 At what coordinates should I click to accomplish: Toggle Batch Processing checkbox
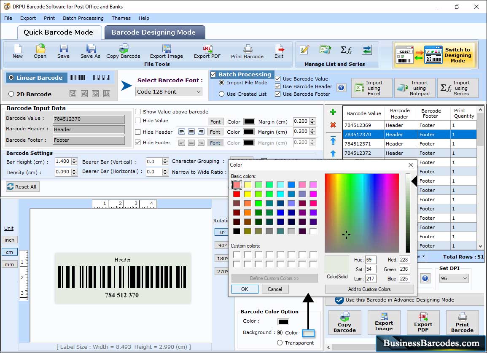(x=213, y=74)
